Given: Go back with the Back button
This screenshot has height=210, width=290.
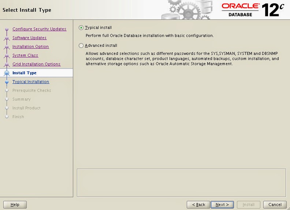Looking at the screenshot, I should pyautogui.click(x=198, y=205).
